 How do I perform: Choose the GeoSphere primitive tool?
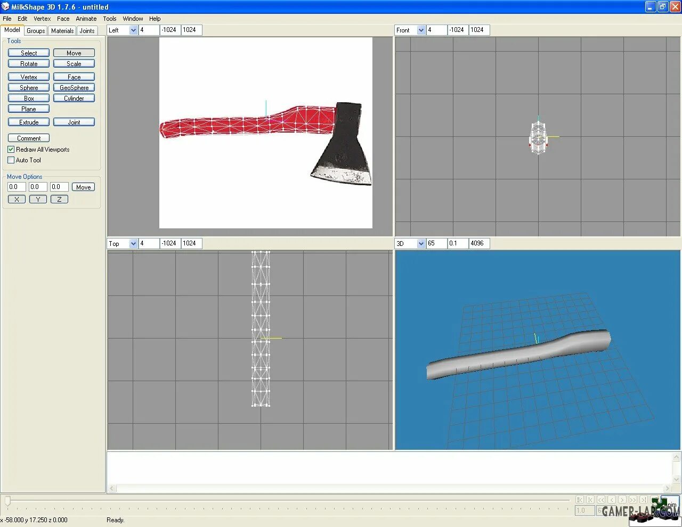74,87
